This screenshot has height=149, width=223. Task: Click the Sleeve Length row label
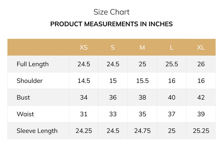[x=37, y=131]
